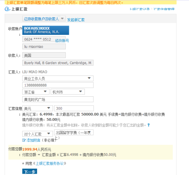Open the 出国留学学费 purpose dropdown

click(74, 133)
